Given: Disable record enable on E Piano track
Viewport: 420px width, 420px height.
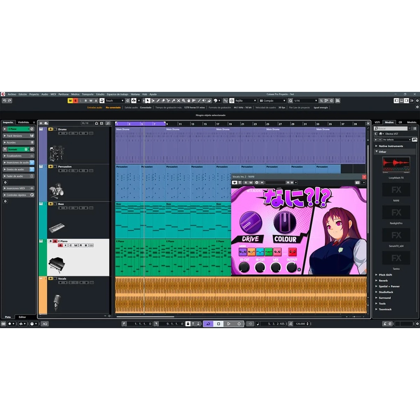Looking at the screenshot, I should [60, 245].
